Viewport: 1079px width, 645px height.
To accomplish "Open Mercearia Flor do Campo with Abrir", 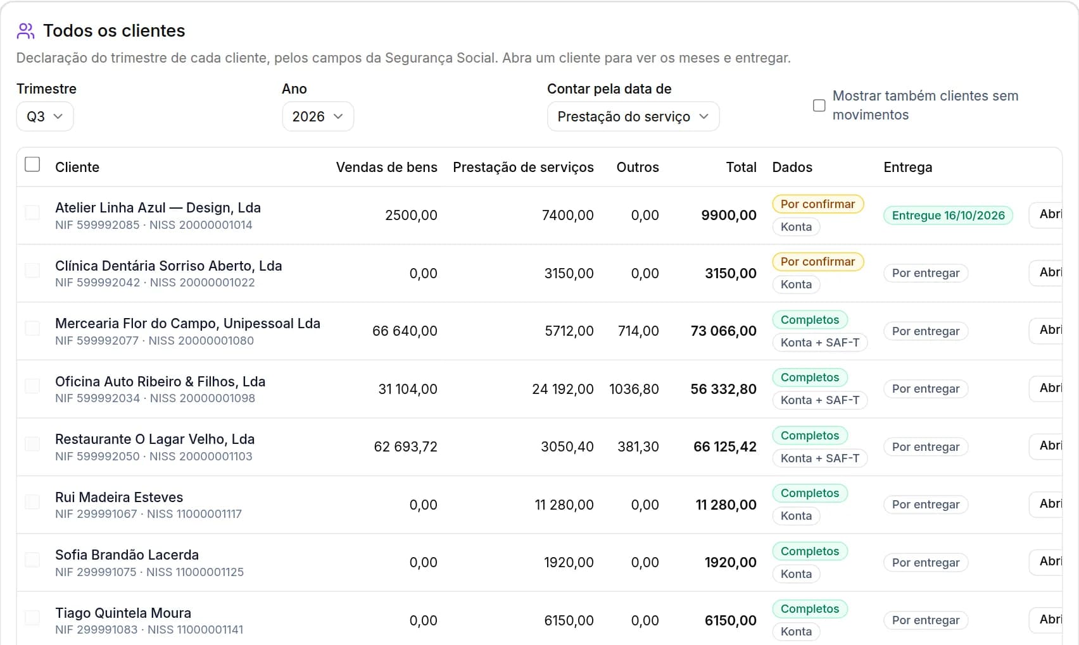I will (x=1047, y=330).
